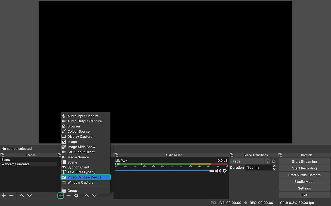
Task: Click the Start Streaming button
Action: [304, 161]
